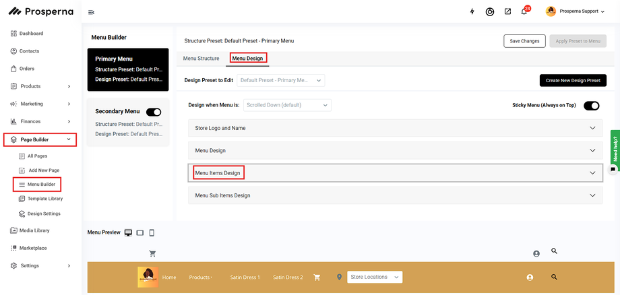
Task: Collapse the sidebar with the hamburger icon
Action: pyautogui.click(x=92, y=11)
